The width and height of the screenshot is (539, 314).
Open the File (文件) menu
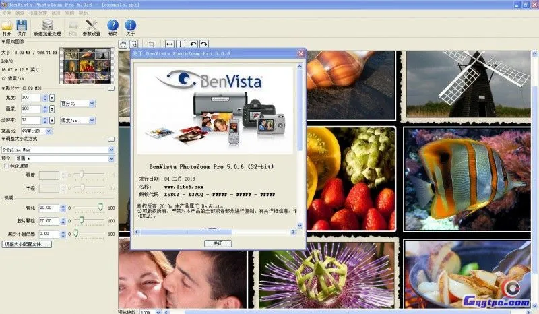tap(7, 13)
